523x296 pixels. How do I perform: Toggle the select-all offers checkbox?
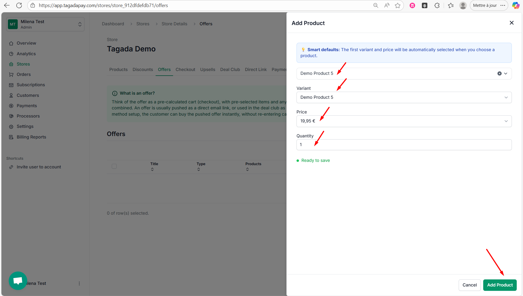[x=114, y=166]
